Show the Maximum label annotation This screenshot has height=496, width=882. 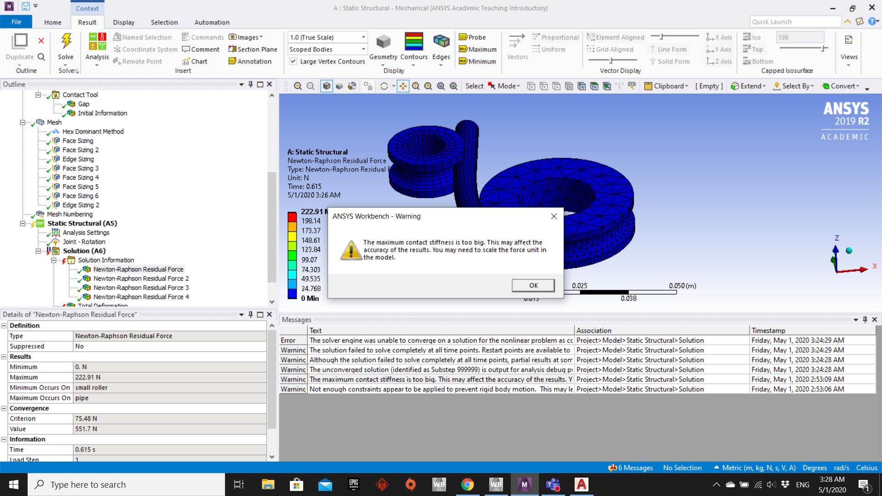point(478,49)
